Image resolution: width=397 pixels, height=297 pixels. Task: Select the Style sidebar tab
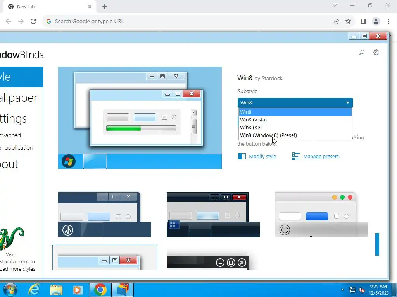click(22, 77)
